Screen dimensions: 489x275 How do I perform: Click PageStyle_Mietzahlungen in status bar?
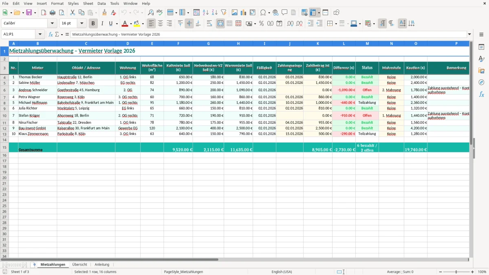pyautogui.click(x=183, y=272)
